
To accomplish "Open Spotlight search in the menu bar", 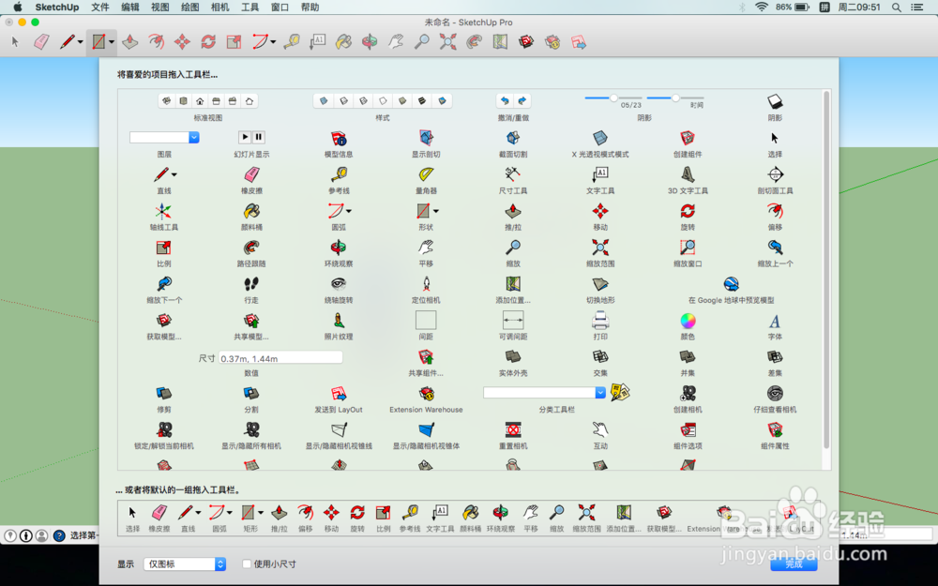I will coord(896,8).
